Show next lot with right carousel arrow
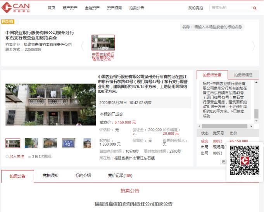 254,46
